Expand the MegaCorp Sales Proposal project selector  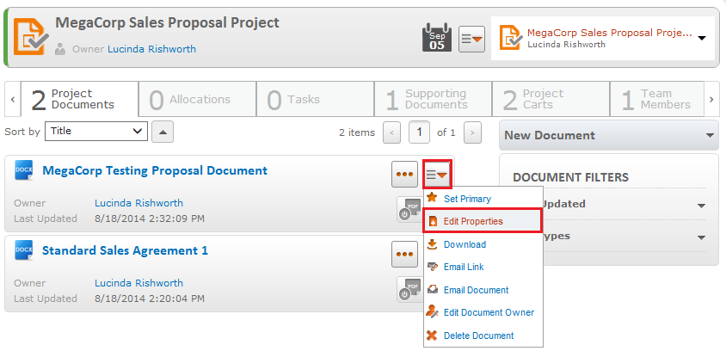point(701,39)
